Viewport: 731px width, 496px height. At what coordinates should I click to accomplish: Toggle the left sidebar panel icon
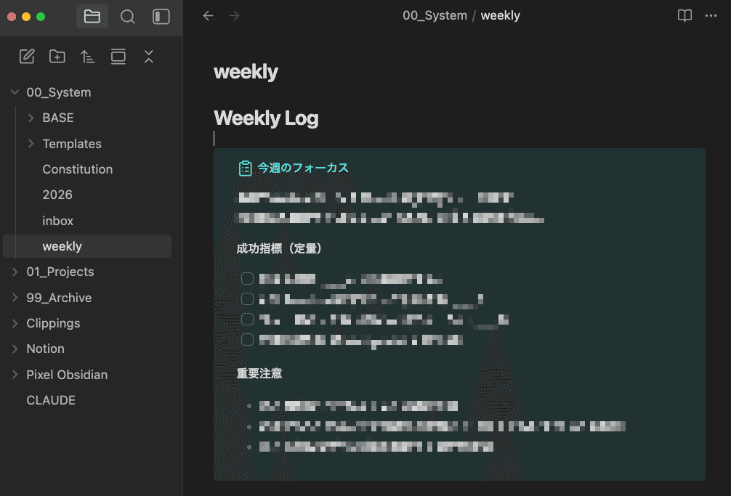coord(161,17)
